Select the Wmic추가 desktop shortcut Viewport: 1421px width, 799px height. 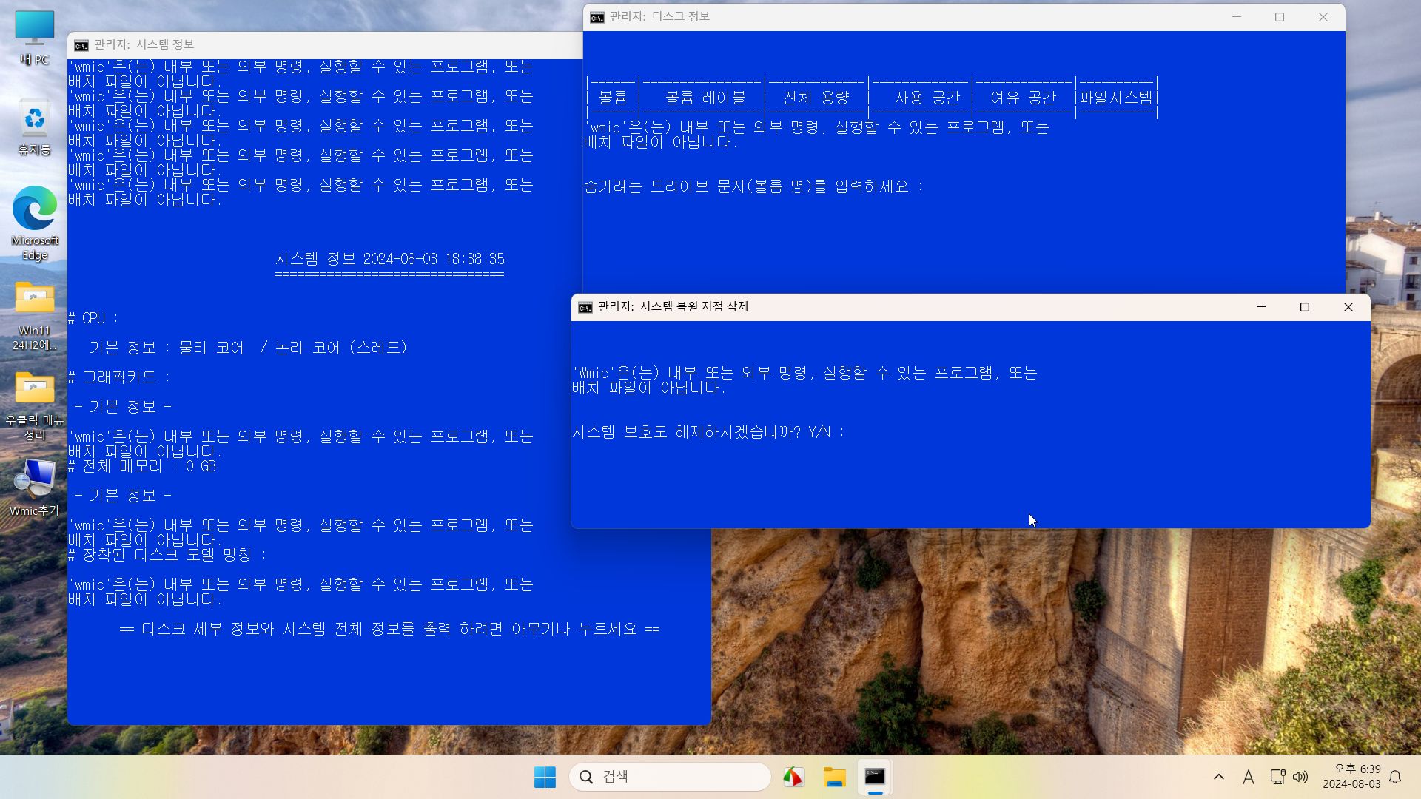tap(35, 487)
